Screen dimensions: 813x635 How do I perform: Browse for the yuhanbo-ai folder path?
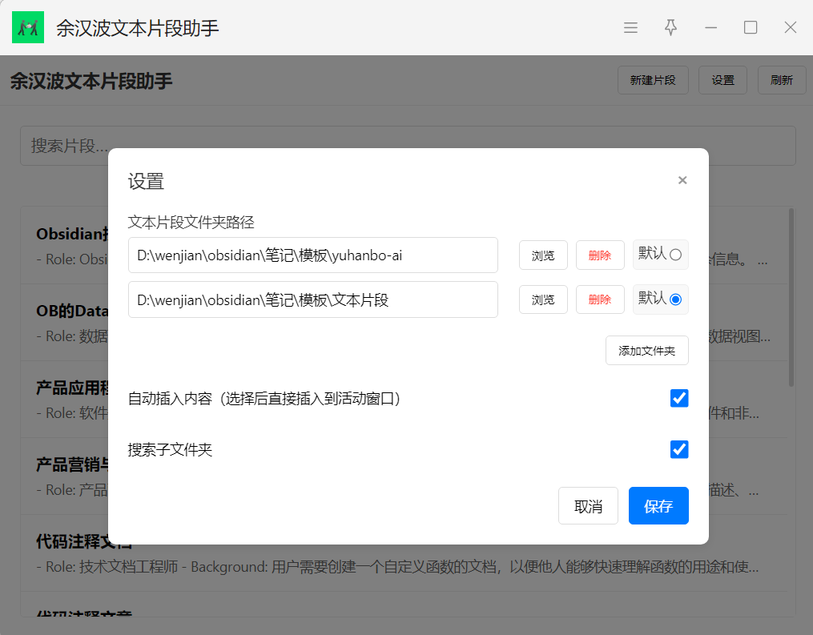tap(543, 255)
